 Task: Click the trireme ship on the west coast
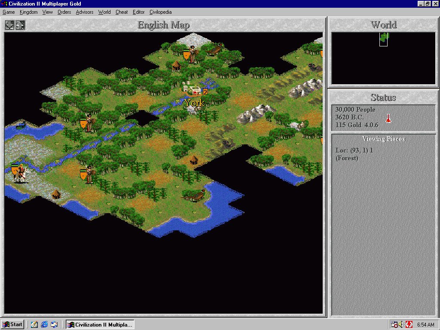point(20,125)
